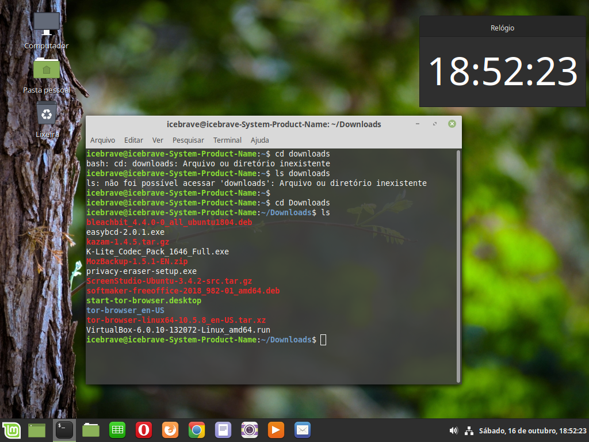Open Firefox from the taskbar

[170, 430]
